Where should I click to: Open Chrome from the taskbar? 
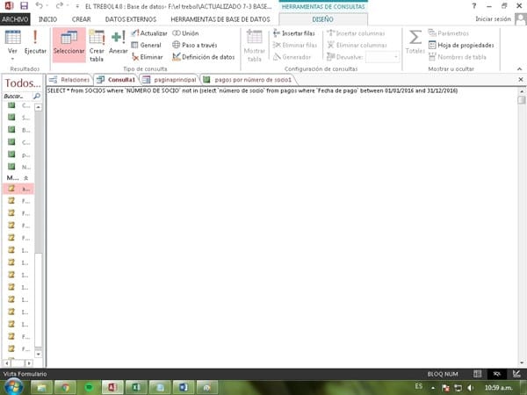pyautogui.click(x=65, y=387)
